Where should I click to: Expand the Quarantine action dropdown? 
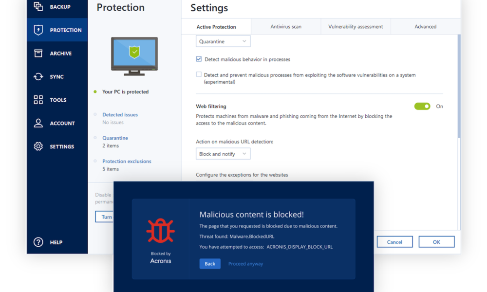(223, 41)
